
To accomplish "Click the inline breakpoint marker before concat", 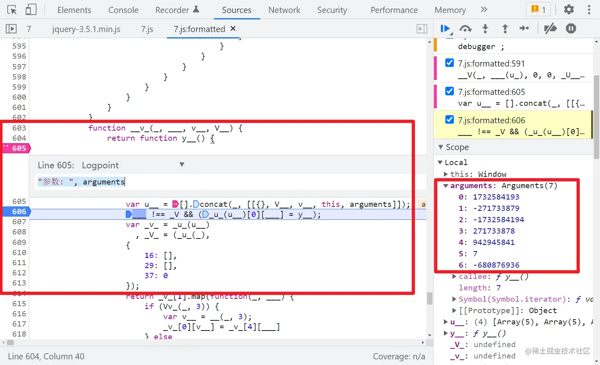I will tap(196, 204).
